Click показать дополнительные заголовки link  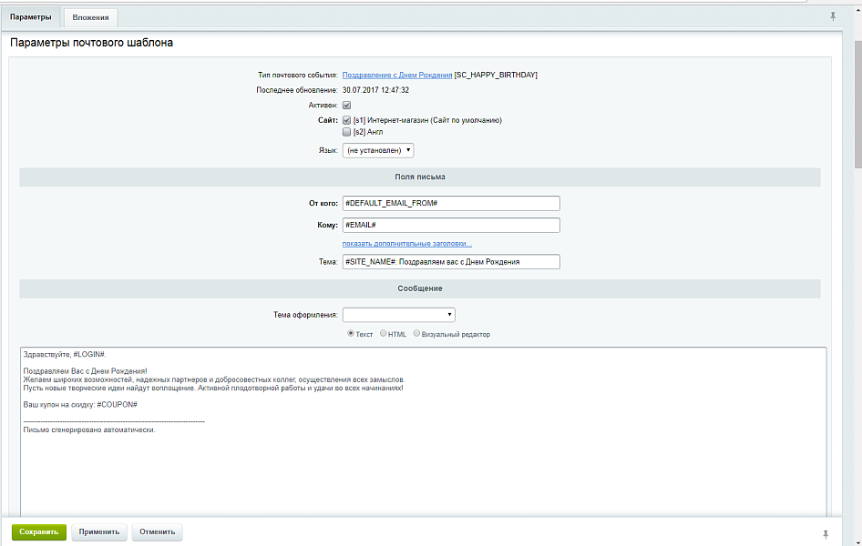[x=406, y=244]
